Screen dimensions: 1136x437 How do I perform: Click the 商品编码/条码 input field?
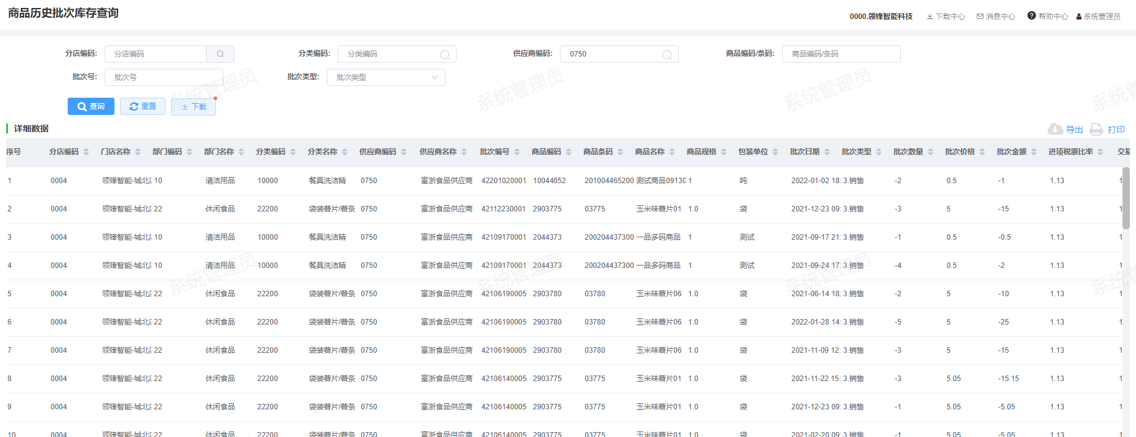pos(841,54)
